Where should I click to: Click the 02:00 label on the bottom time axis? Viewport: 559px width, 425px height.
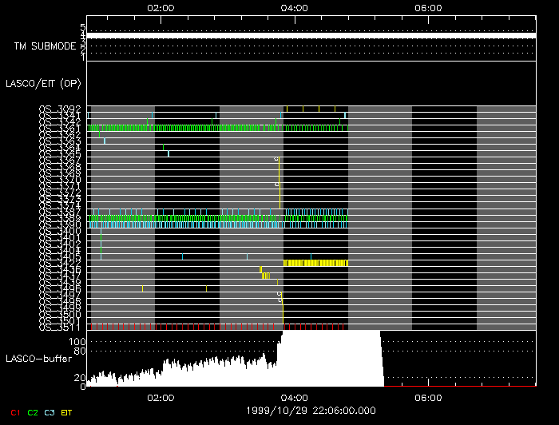coord(161,398)
